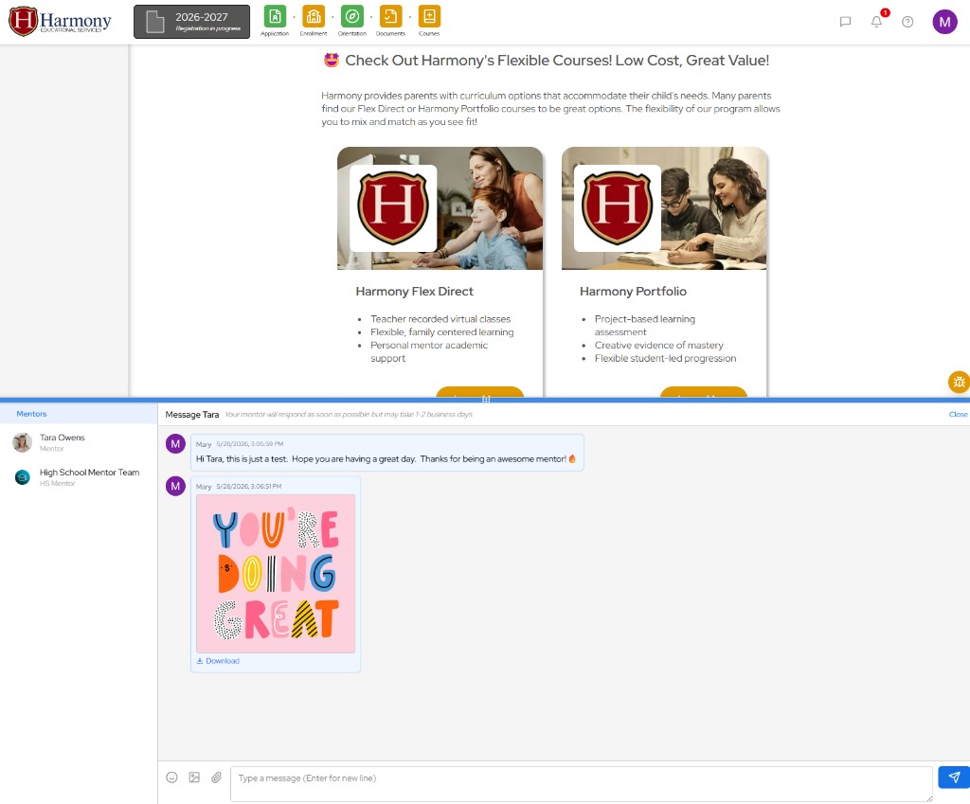Attach a file with paperclip icon
This screenshot has height=804, width=970.
[217, 777]
